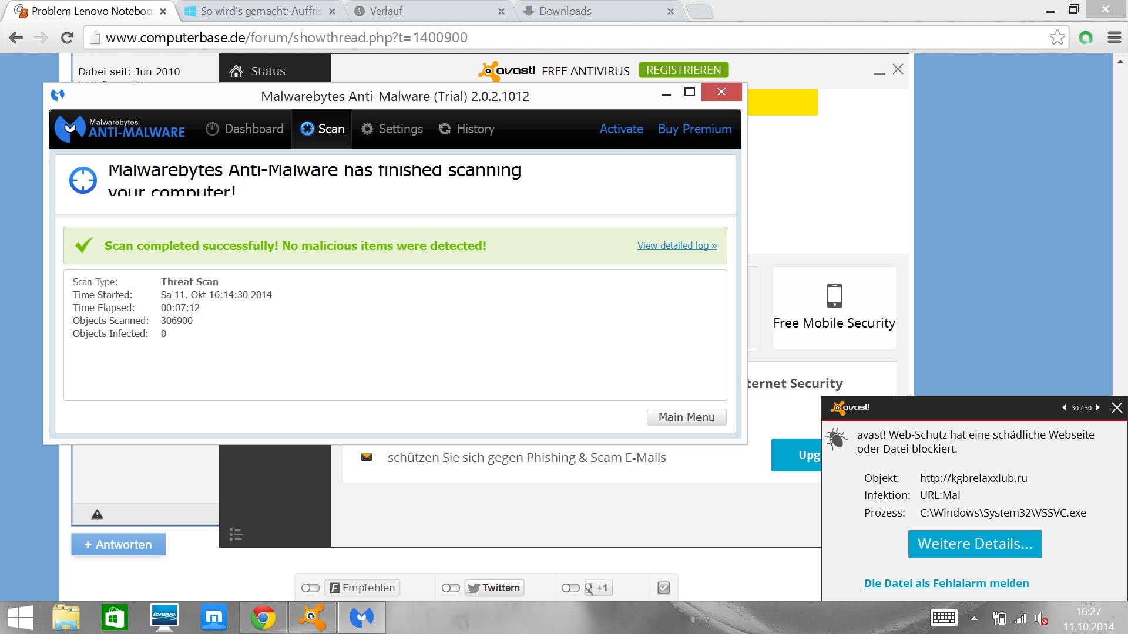Screen dimensions: 1128x634
Task: Open the View detailed log link
Action: [x=677, y=245]
